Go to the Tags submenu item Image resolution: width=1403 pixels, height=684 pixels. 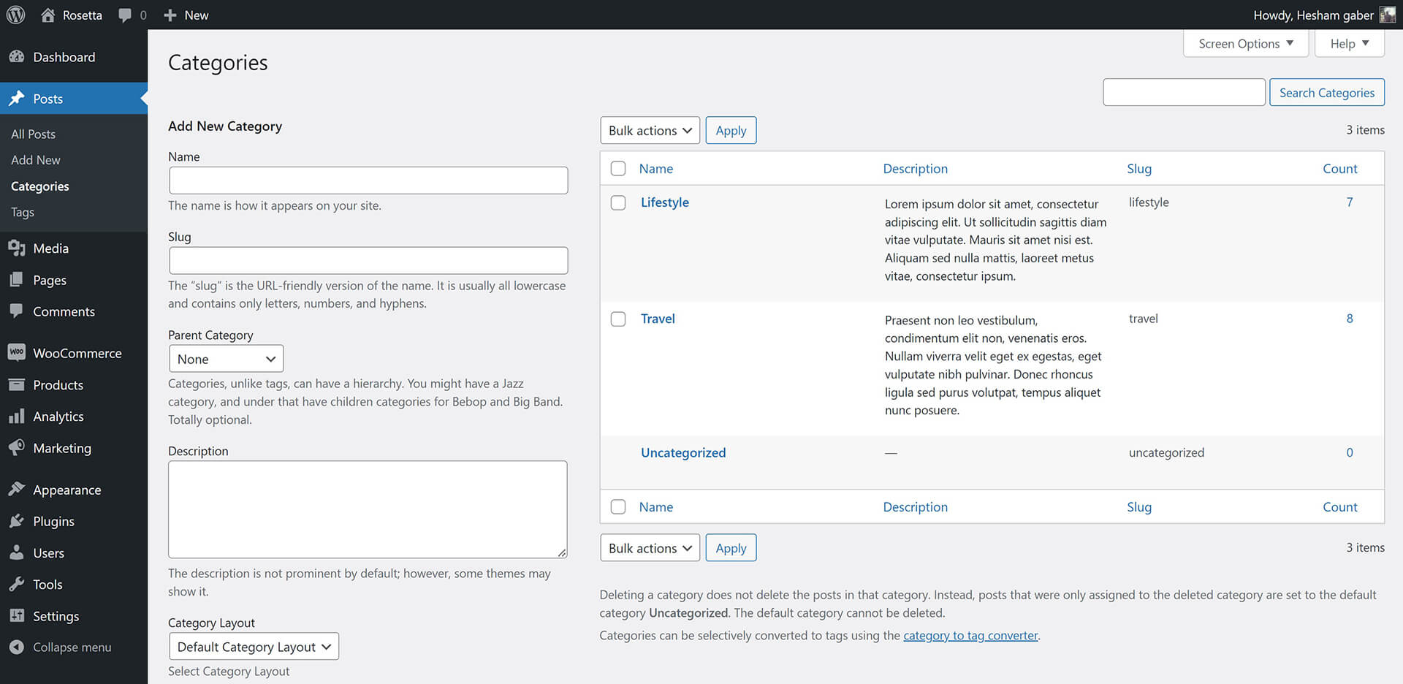click(x=23, y=213)
